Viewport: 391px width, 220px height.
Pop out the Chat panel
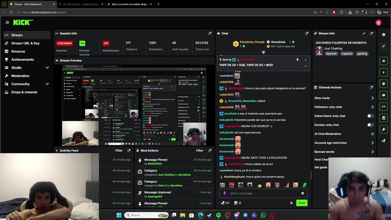pos(306,33)
